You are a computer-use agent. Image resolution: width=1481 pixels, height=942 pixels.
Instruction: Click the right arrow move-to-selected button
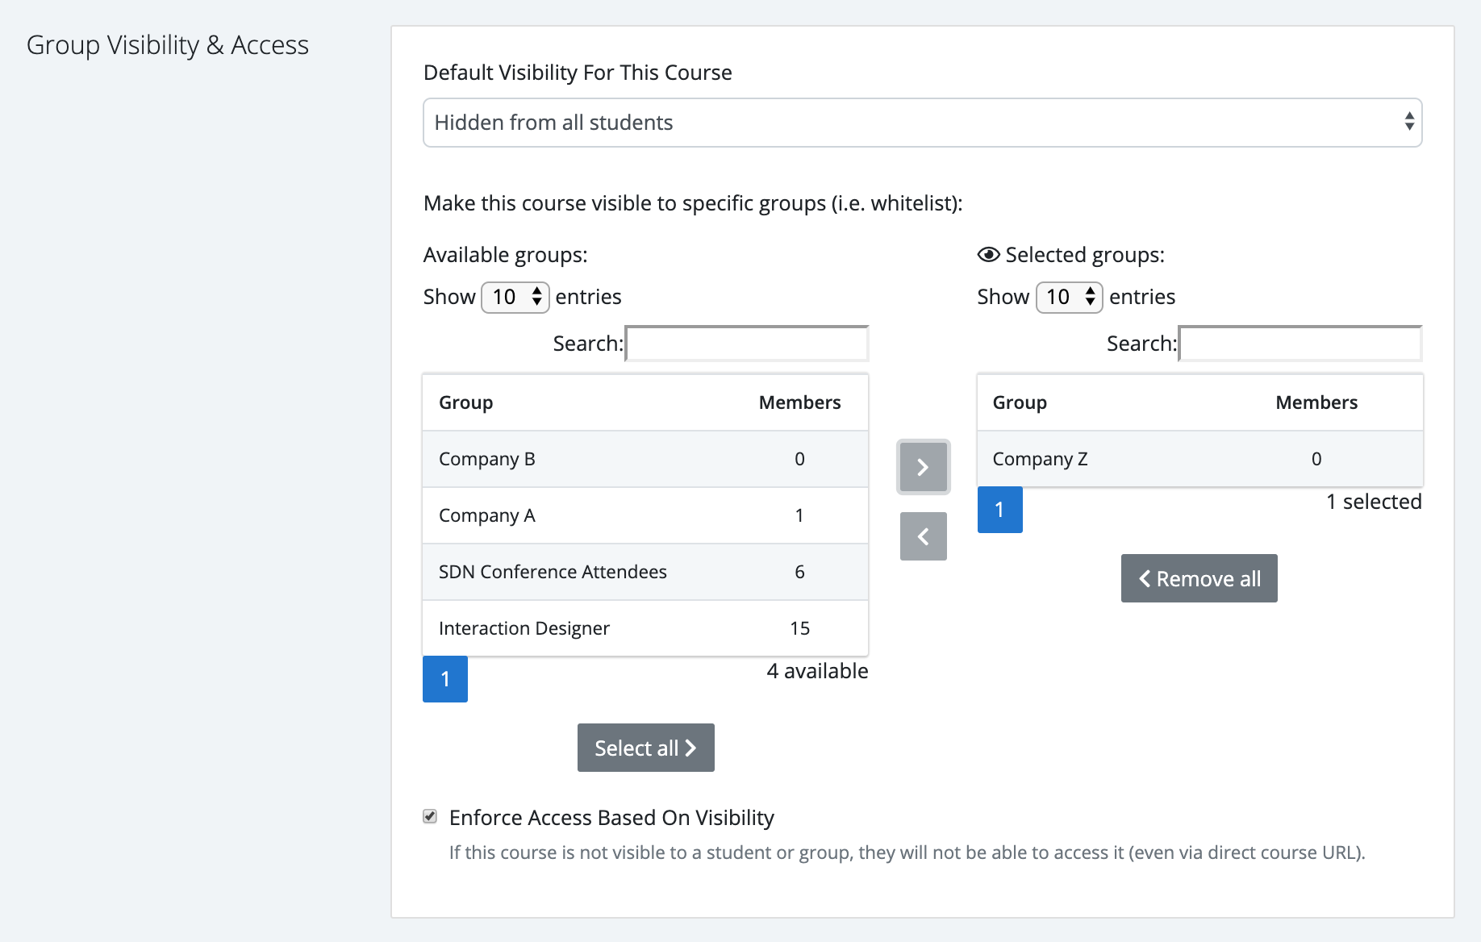[x=923, y=467]
